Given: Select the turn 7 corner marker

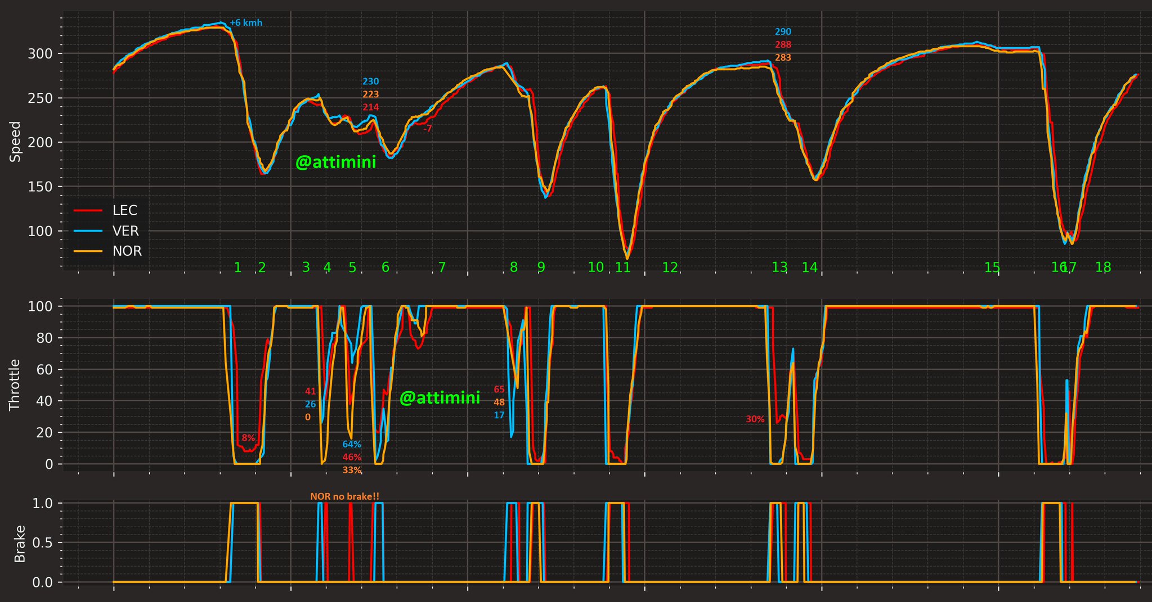Looking at the screenshot, I should coord(442,268).
